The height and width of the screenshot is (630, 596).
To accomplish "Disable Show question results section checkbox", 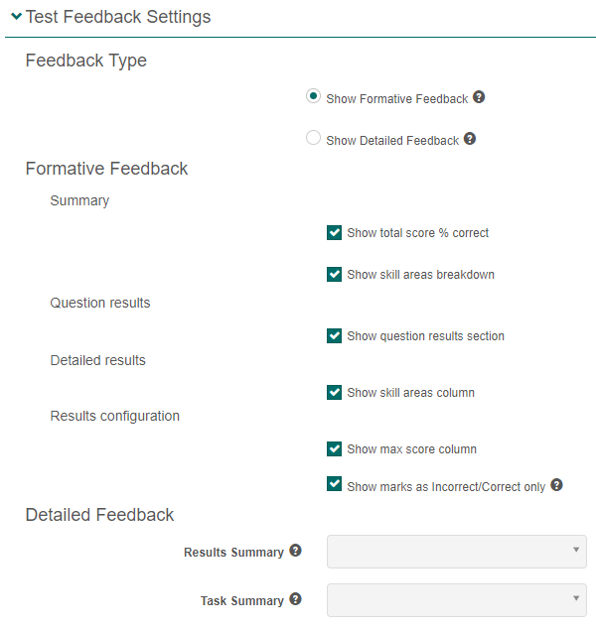I will tap(335, 335).
